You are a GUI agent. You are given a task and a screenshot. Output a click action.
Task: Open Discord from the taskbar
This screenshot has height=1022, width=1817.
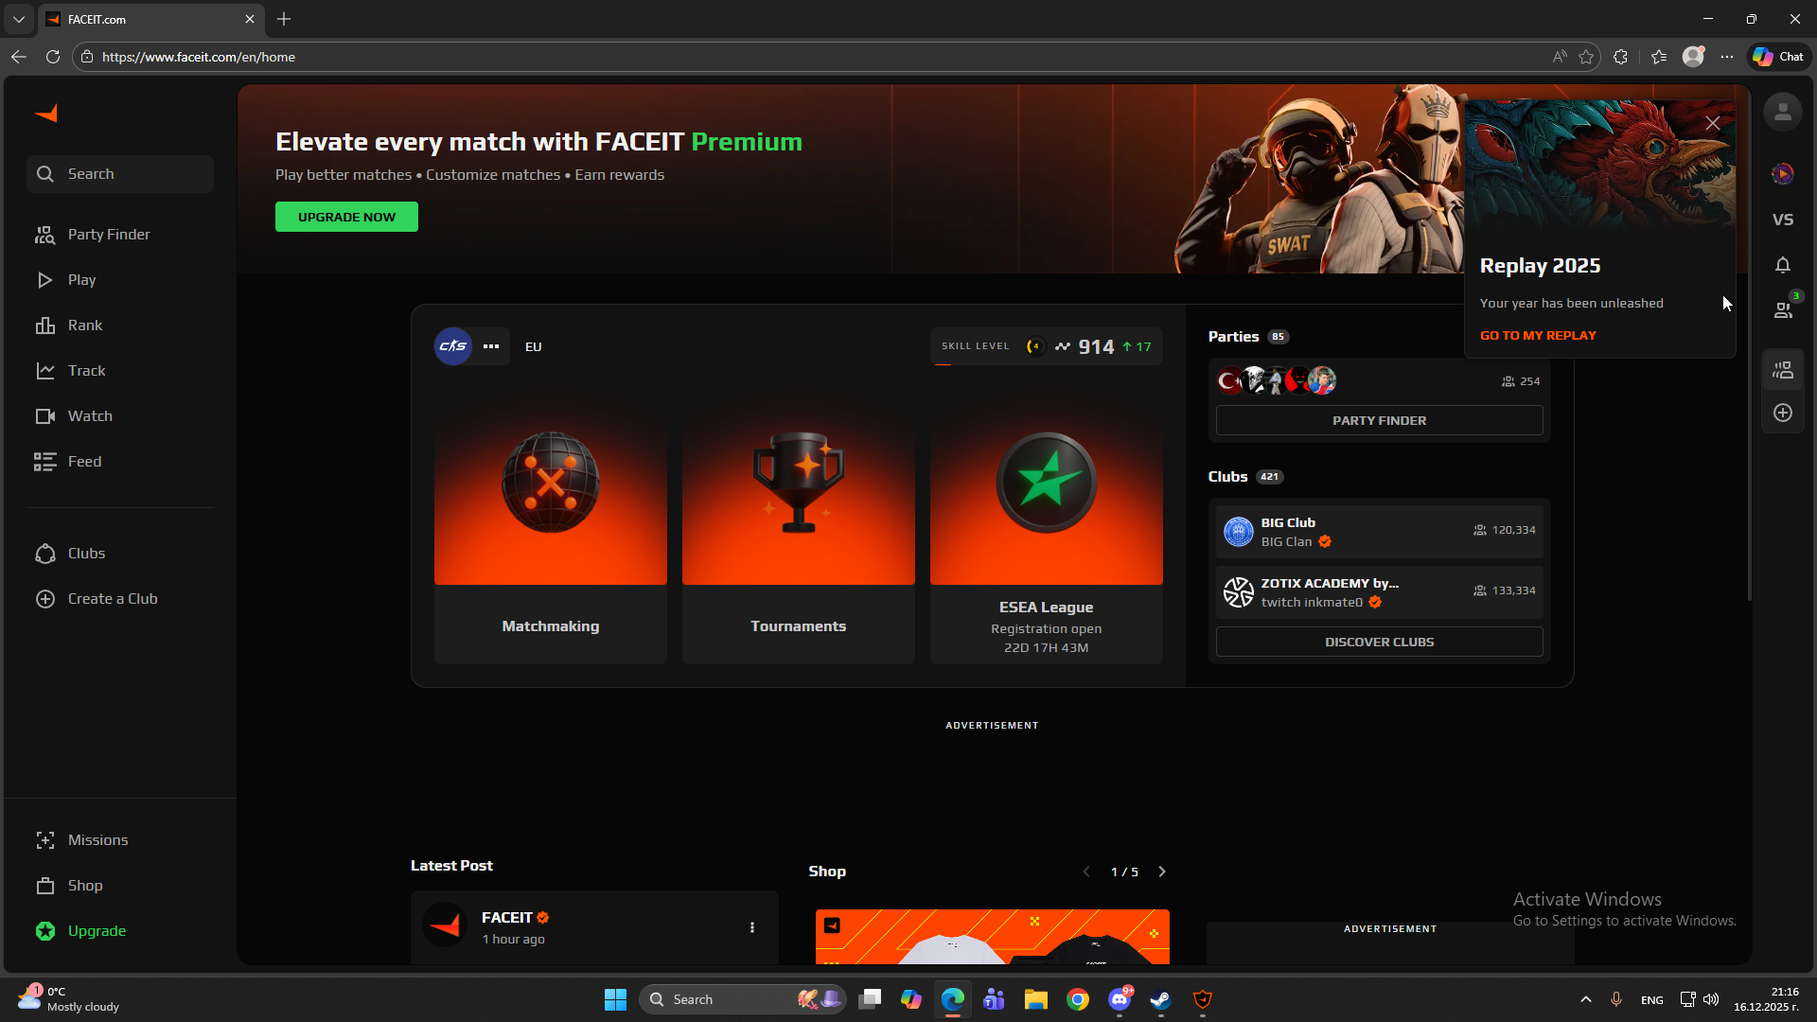tap(1120, 999)
